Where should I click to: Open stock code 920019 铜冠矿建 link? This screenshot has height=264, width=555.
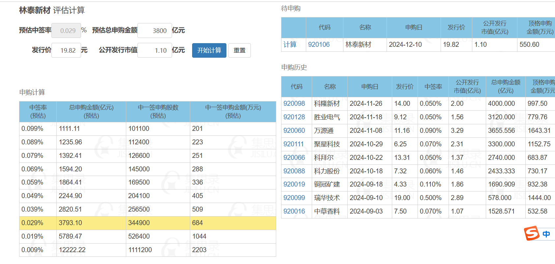(x=294, y=184)
